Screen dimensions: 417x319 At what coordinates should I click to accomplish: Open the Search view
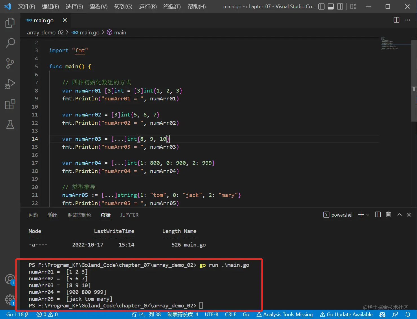tap(10, 43)
